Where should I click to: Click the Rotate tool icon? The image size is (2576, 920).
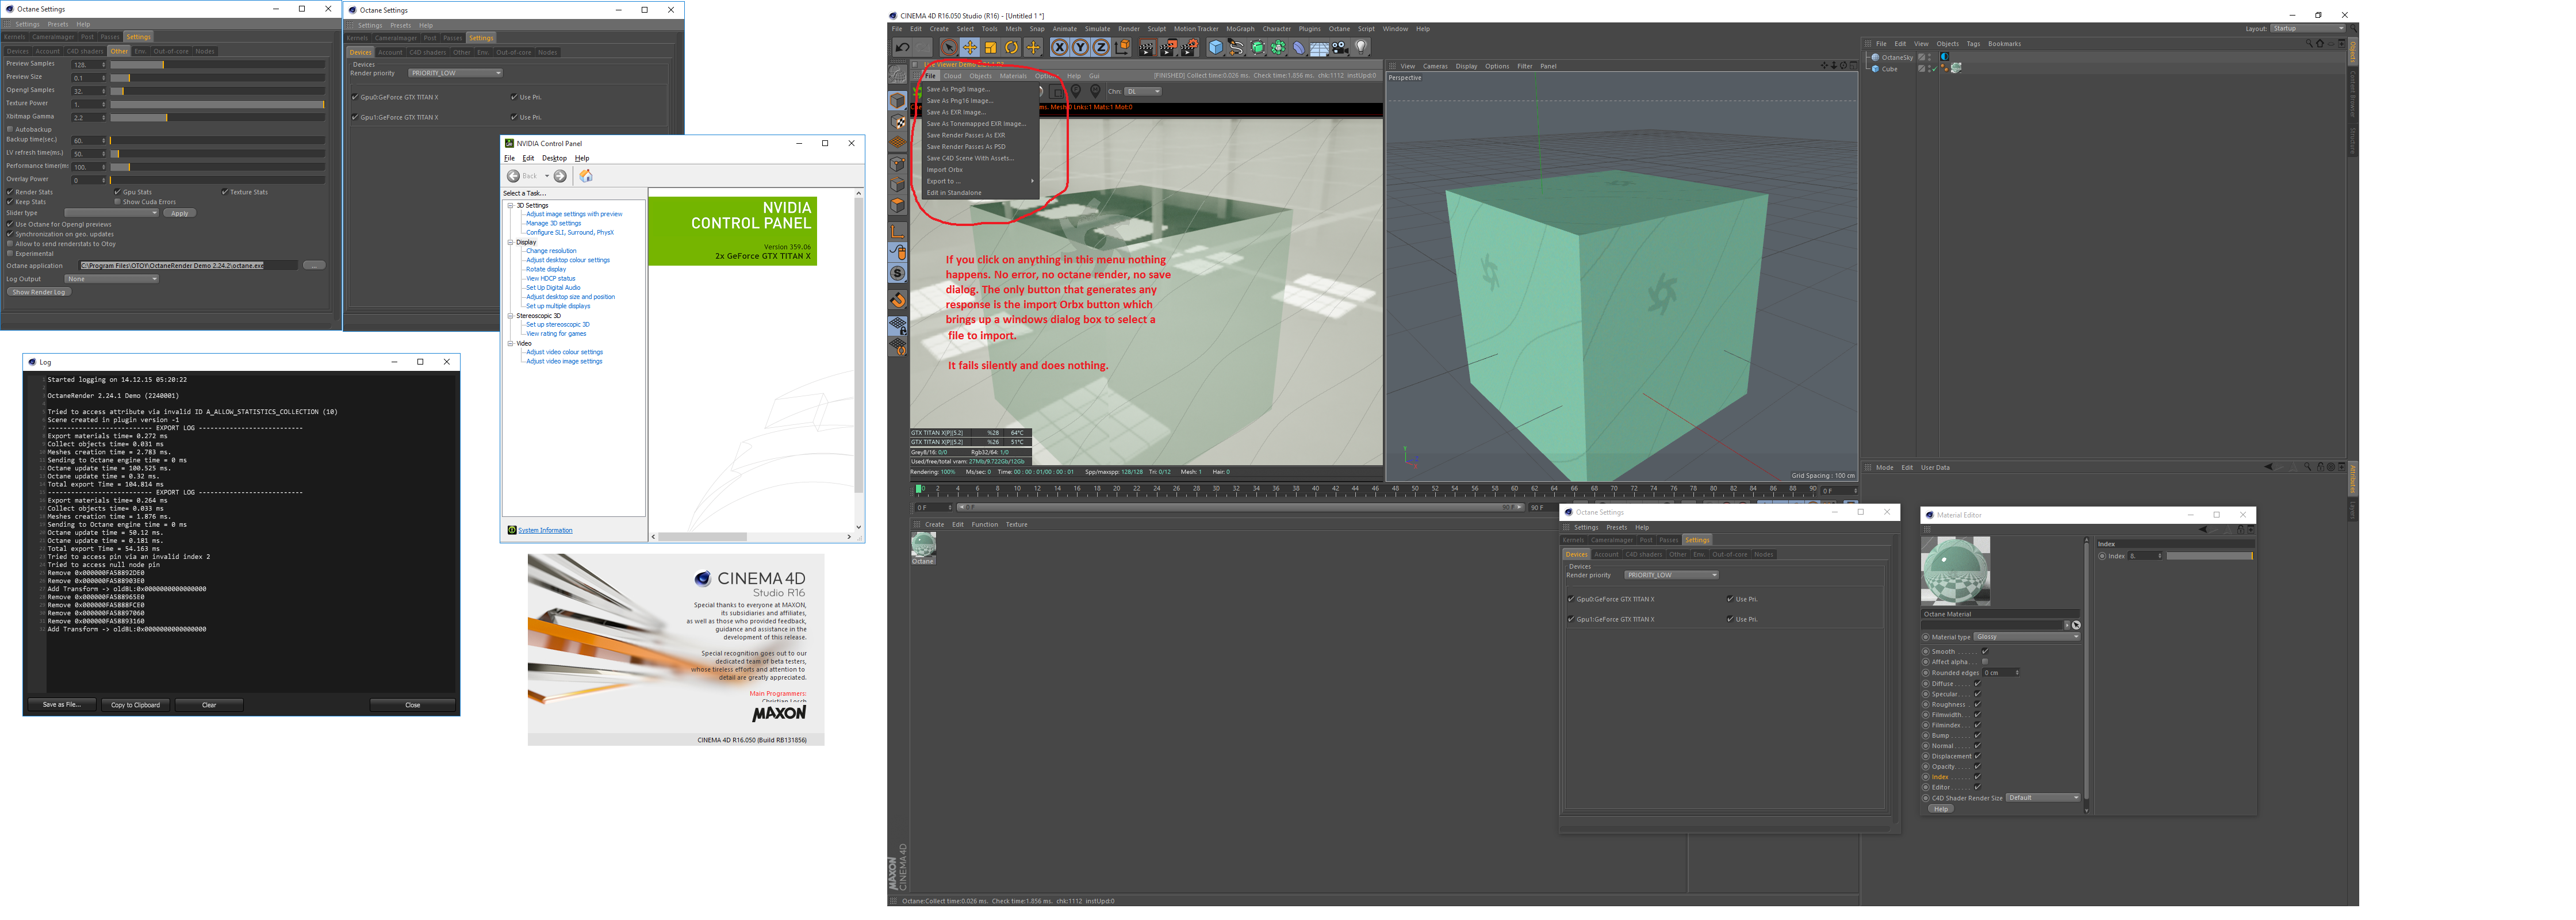[1011, 47]
